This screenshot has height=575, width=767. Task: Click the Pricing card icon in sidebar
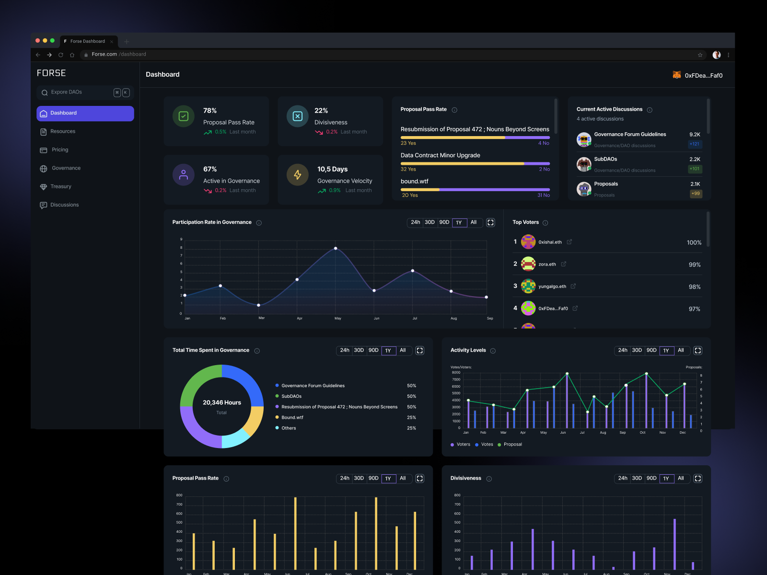pyautogui.click(x=44, y=149)
